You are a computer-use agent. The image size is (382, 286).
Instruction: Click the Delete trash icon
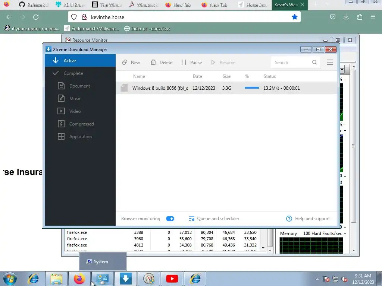(x=153, y=63)
